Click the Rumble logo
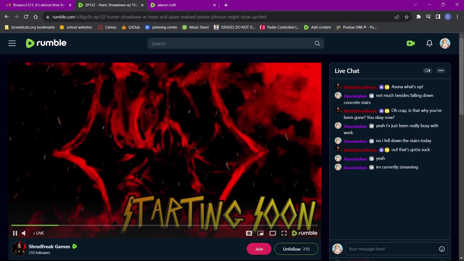This screenshot has width=464, height=261. [46, 43]
